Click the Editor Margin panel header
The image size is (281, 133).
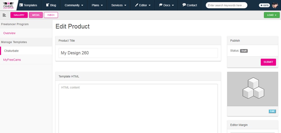(253, 125)
